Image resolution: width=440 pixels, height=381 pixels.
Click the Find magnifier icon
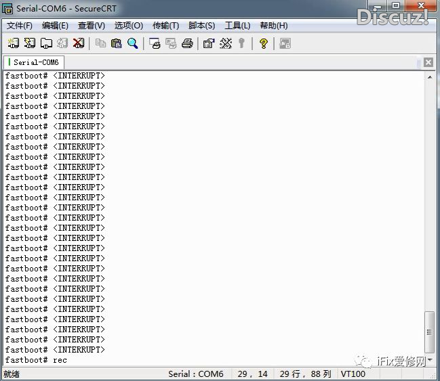point(133,43)
